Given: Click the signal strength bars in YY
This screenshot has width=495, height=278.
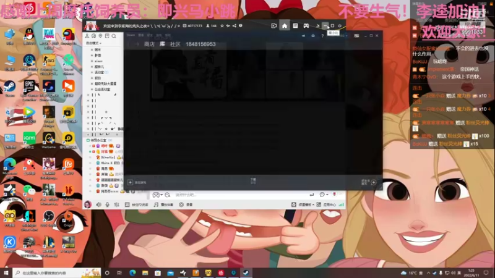Looking at the screenshot, I should (342, 204).
